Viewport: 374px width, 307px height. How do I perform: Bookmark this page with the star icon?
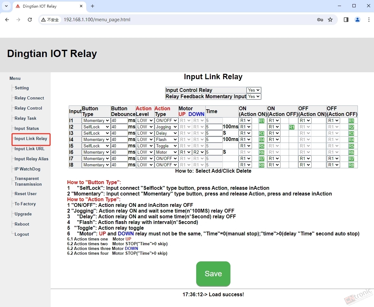330,20
